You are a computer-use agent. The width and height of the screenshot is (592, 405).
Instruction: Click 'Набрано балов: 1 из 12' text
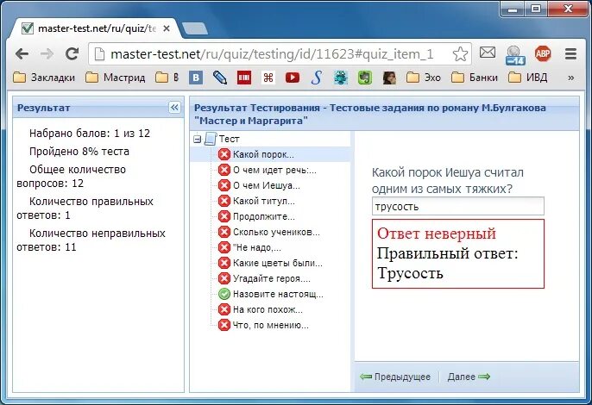[x=90, y=133]
